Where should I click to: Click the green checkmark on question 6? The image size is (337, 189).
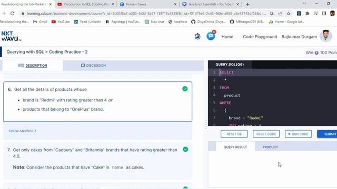(x=185, y=89)
